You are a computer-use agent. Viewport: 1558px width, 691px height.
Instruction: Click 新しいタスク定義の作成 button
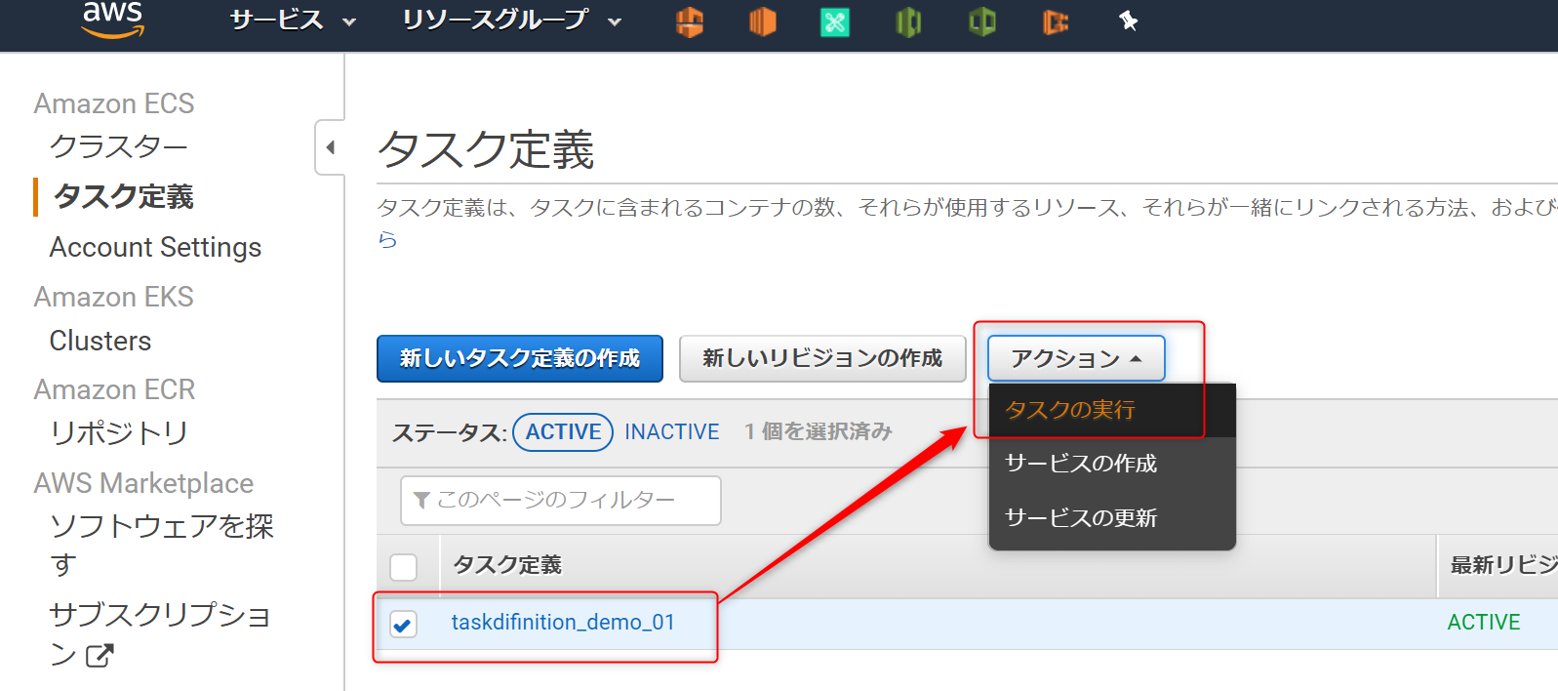[520, 358]
